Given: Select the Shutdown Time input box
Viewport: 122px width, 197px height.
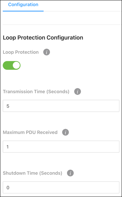Looking at the screenshot, I should click(61, 187).
